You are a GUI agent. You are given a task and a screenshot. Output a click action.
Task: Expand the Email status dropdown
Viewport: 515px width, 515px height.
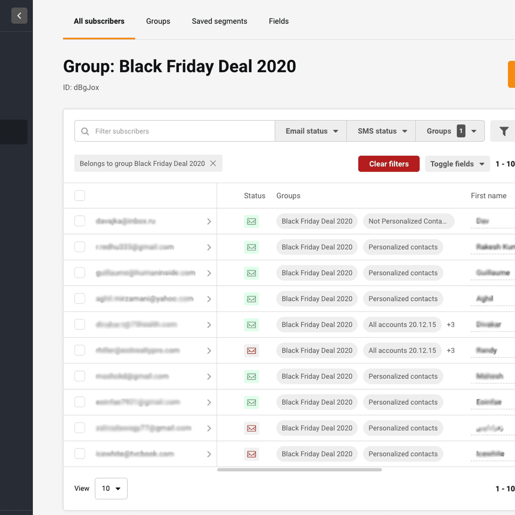tap(311, 131)
